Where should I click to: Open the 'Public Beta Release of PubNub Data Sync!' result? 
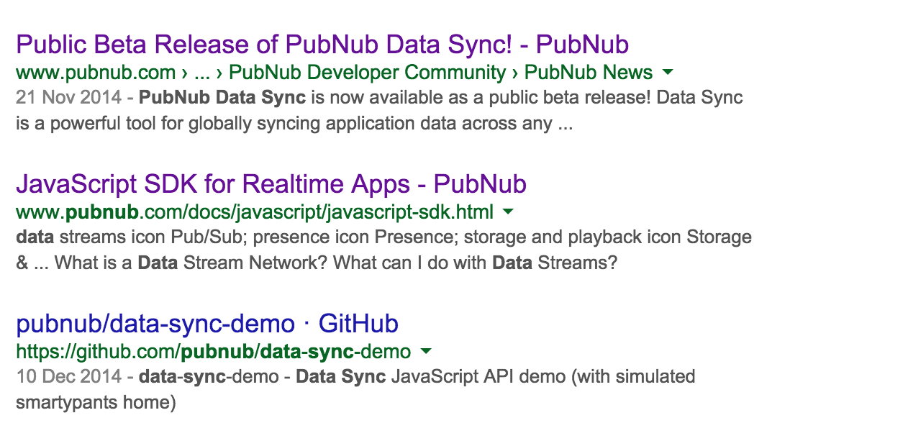coord(322,45)
